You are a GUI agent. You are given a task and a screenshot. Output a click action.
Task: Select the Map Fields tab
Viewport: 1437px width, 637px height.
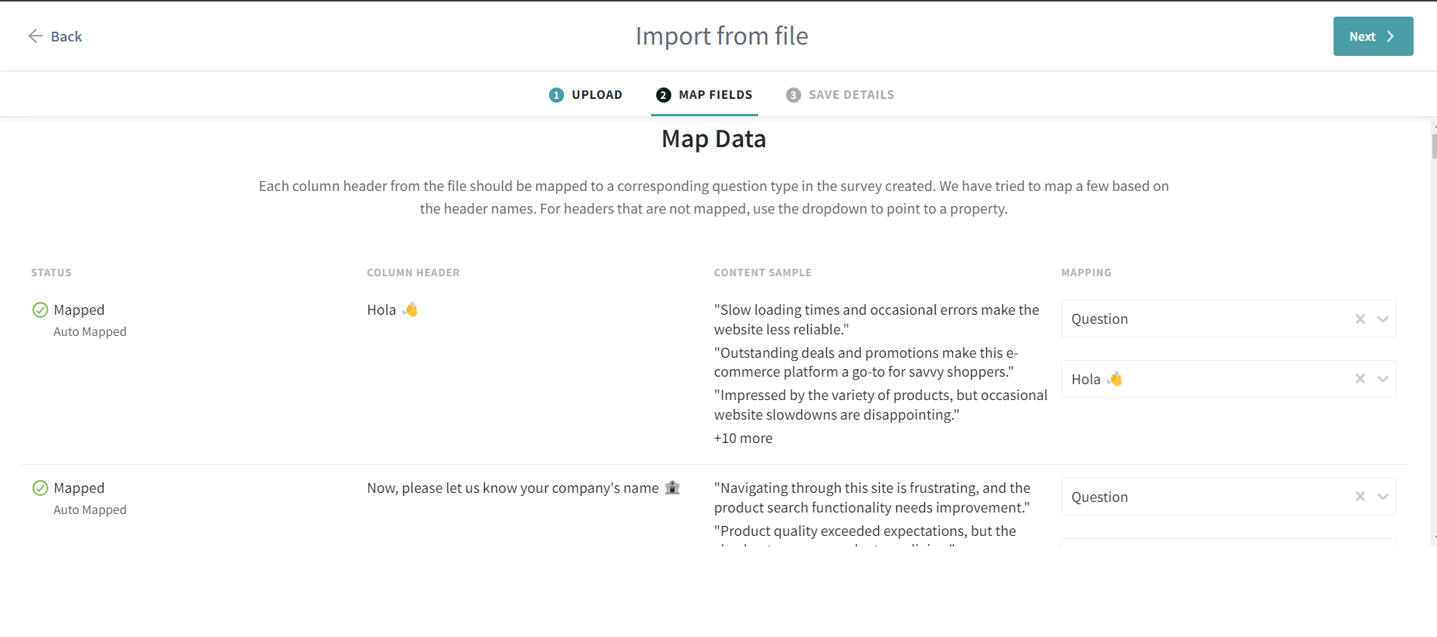point(714,95)
